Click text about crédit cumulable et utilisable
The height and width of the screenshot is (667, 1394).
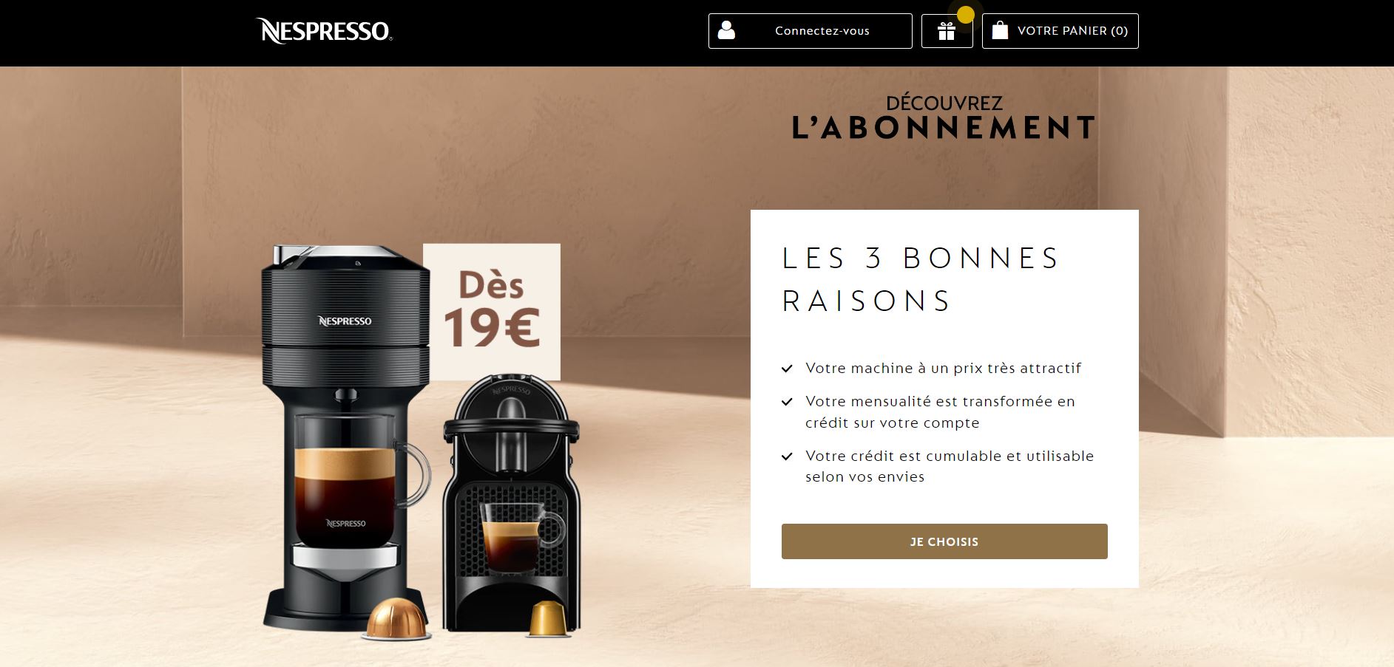950,466
